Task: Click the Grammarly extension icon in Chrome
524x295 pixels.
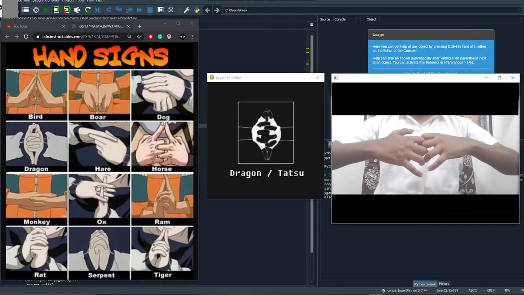Action: point(160,37)
